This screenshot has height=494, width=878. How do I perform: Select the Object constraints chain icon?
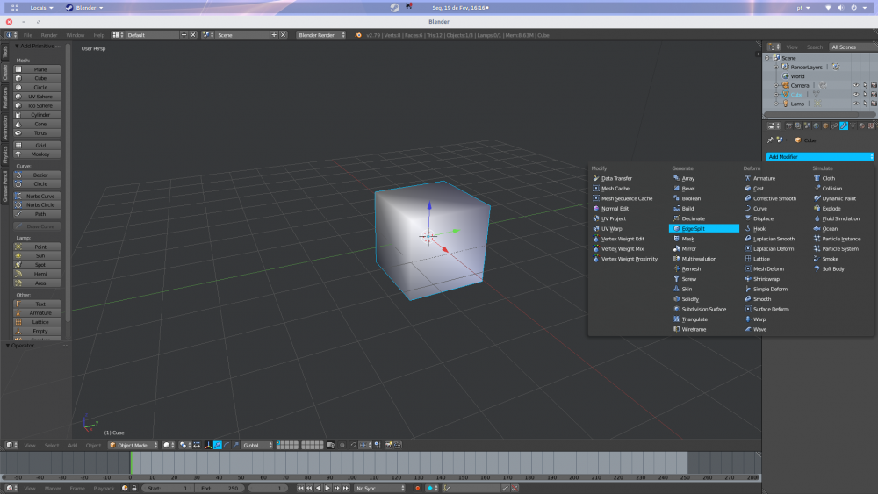[834, 126]
